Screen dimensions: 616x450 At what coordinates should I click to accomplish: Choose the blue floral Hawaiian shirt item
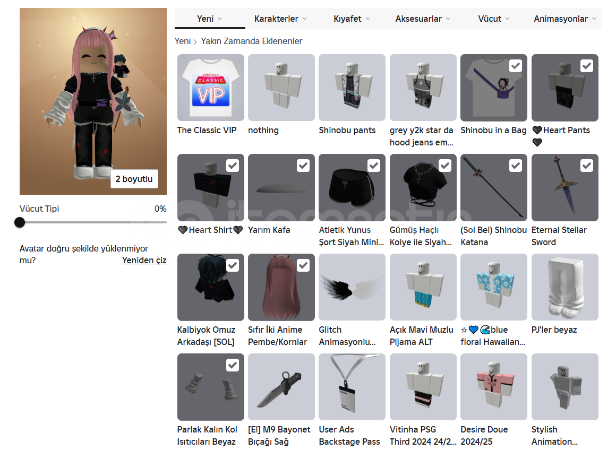tap(494, 287)
